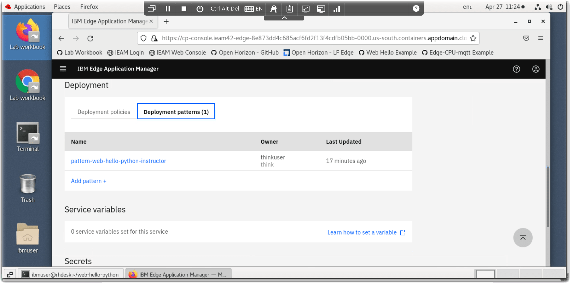Click the fullscreen resize icon in remote toolbar
The width and height of the screenshot is (570, 283).
[306, 9]
